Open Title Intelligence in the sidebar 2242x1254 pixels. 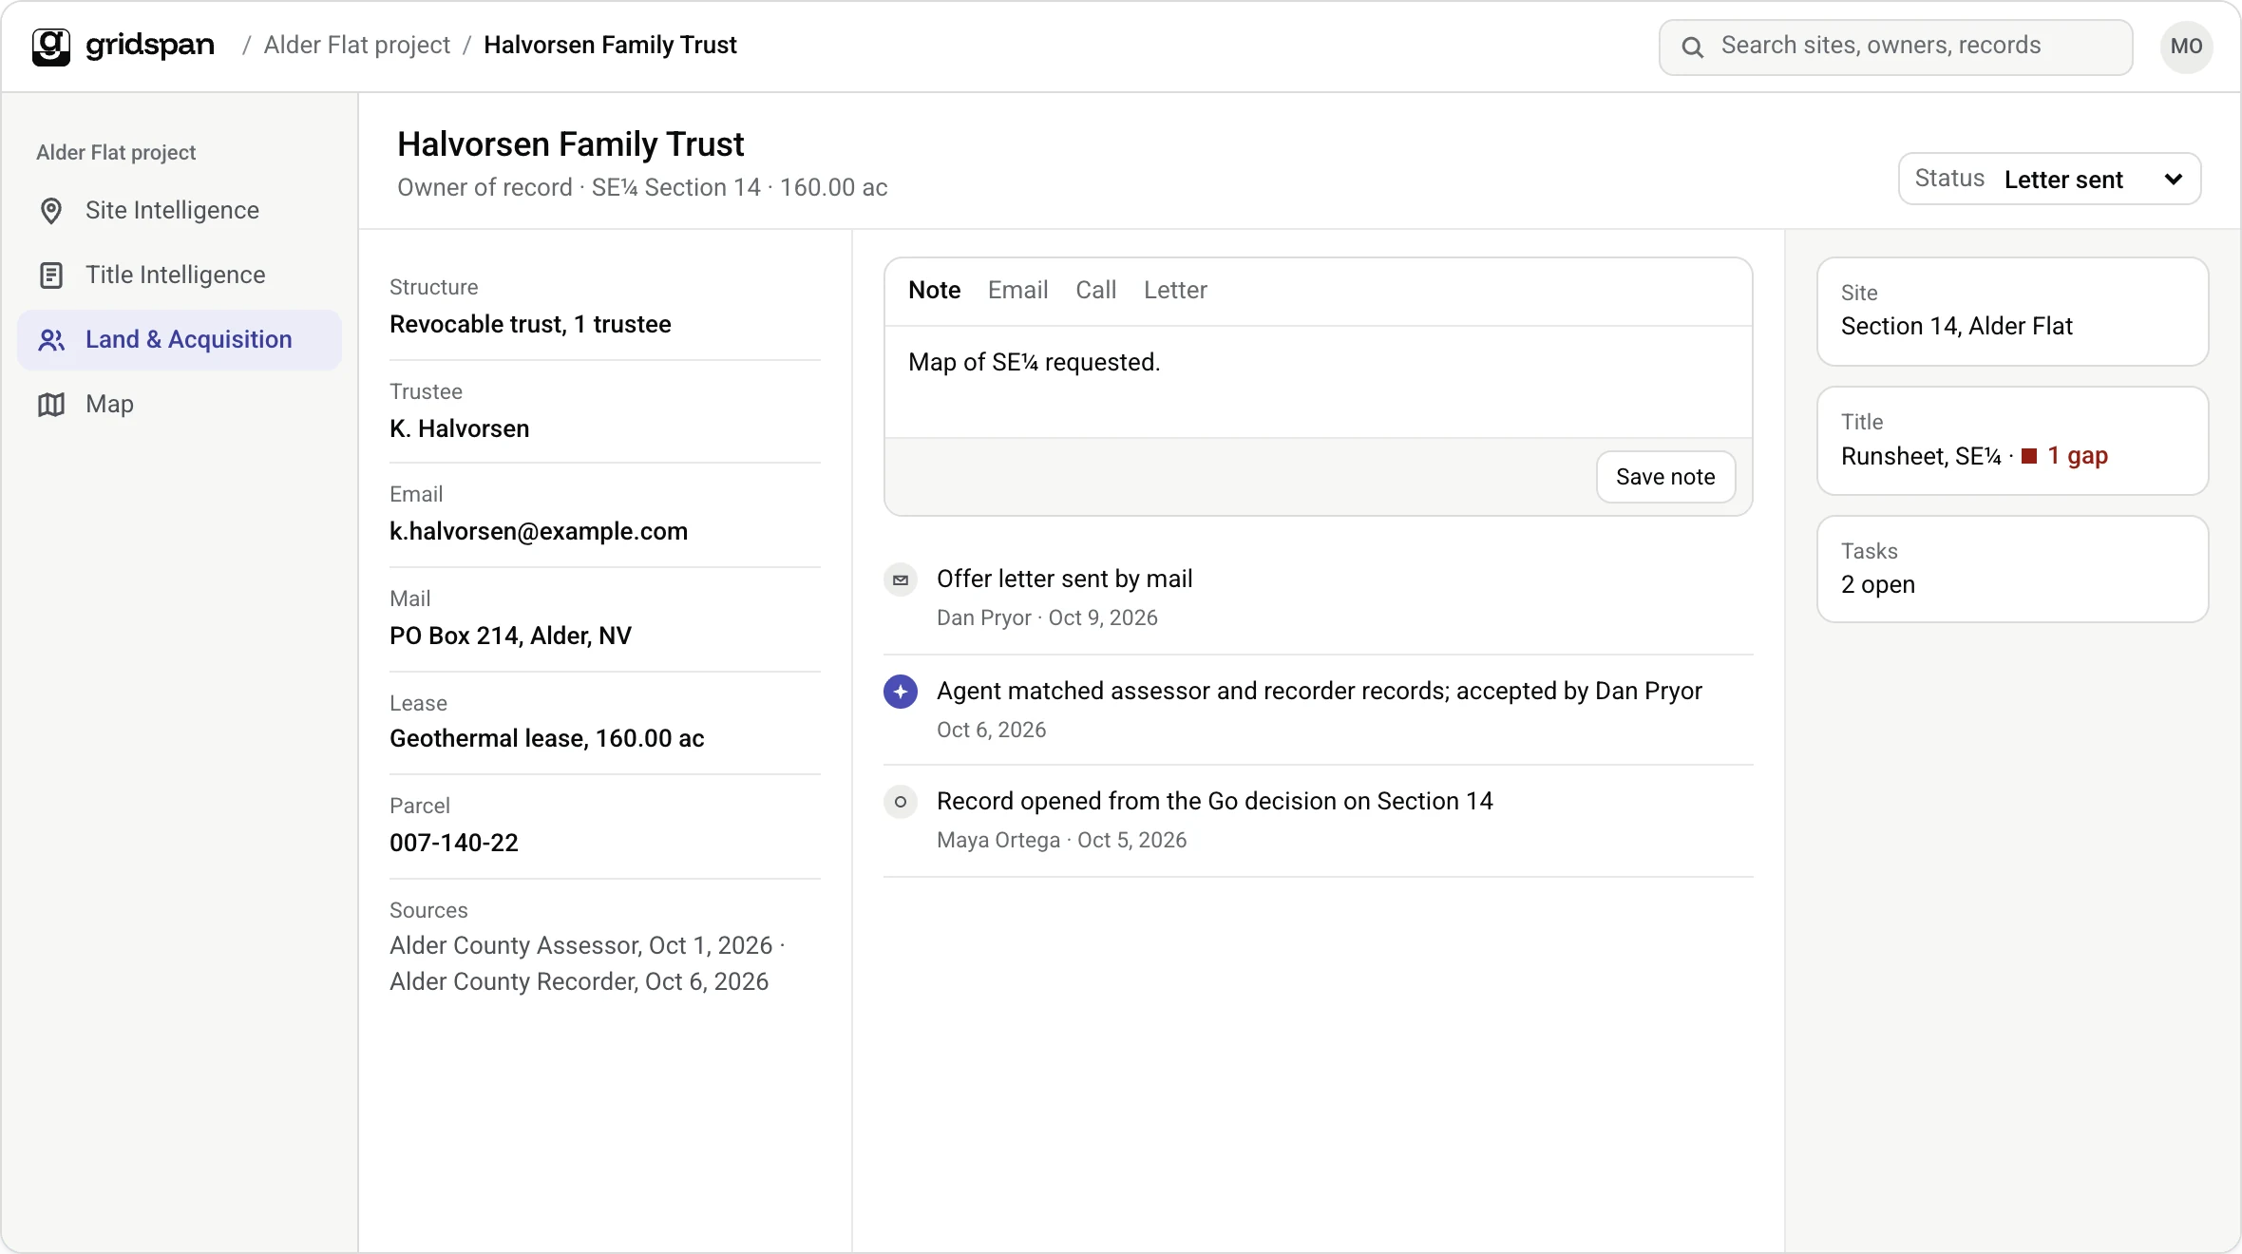point(179,275)
